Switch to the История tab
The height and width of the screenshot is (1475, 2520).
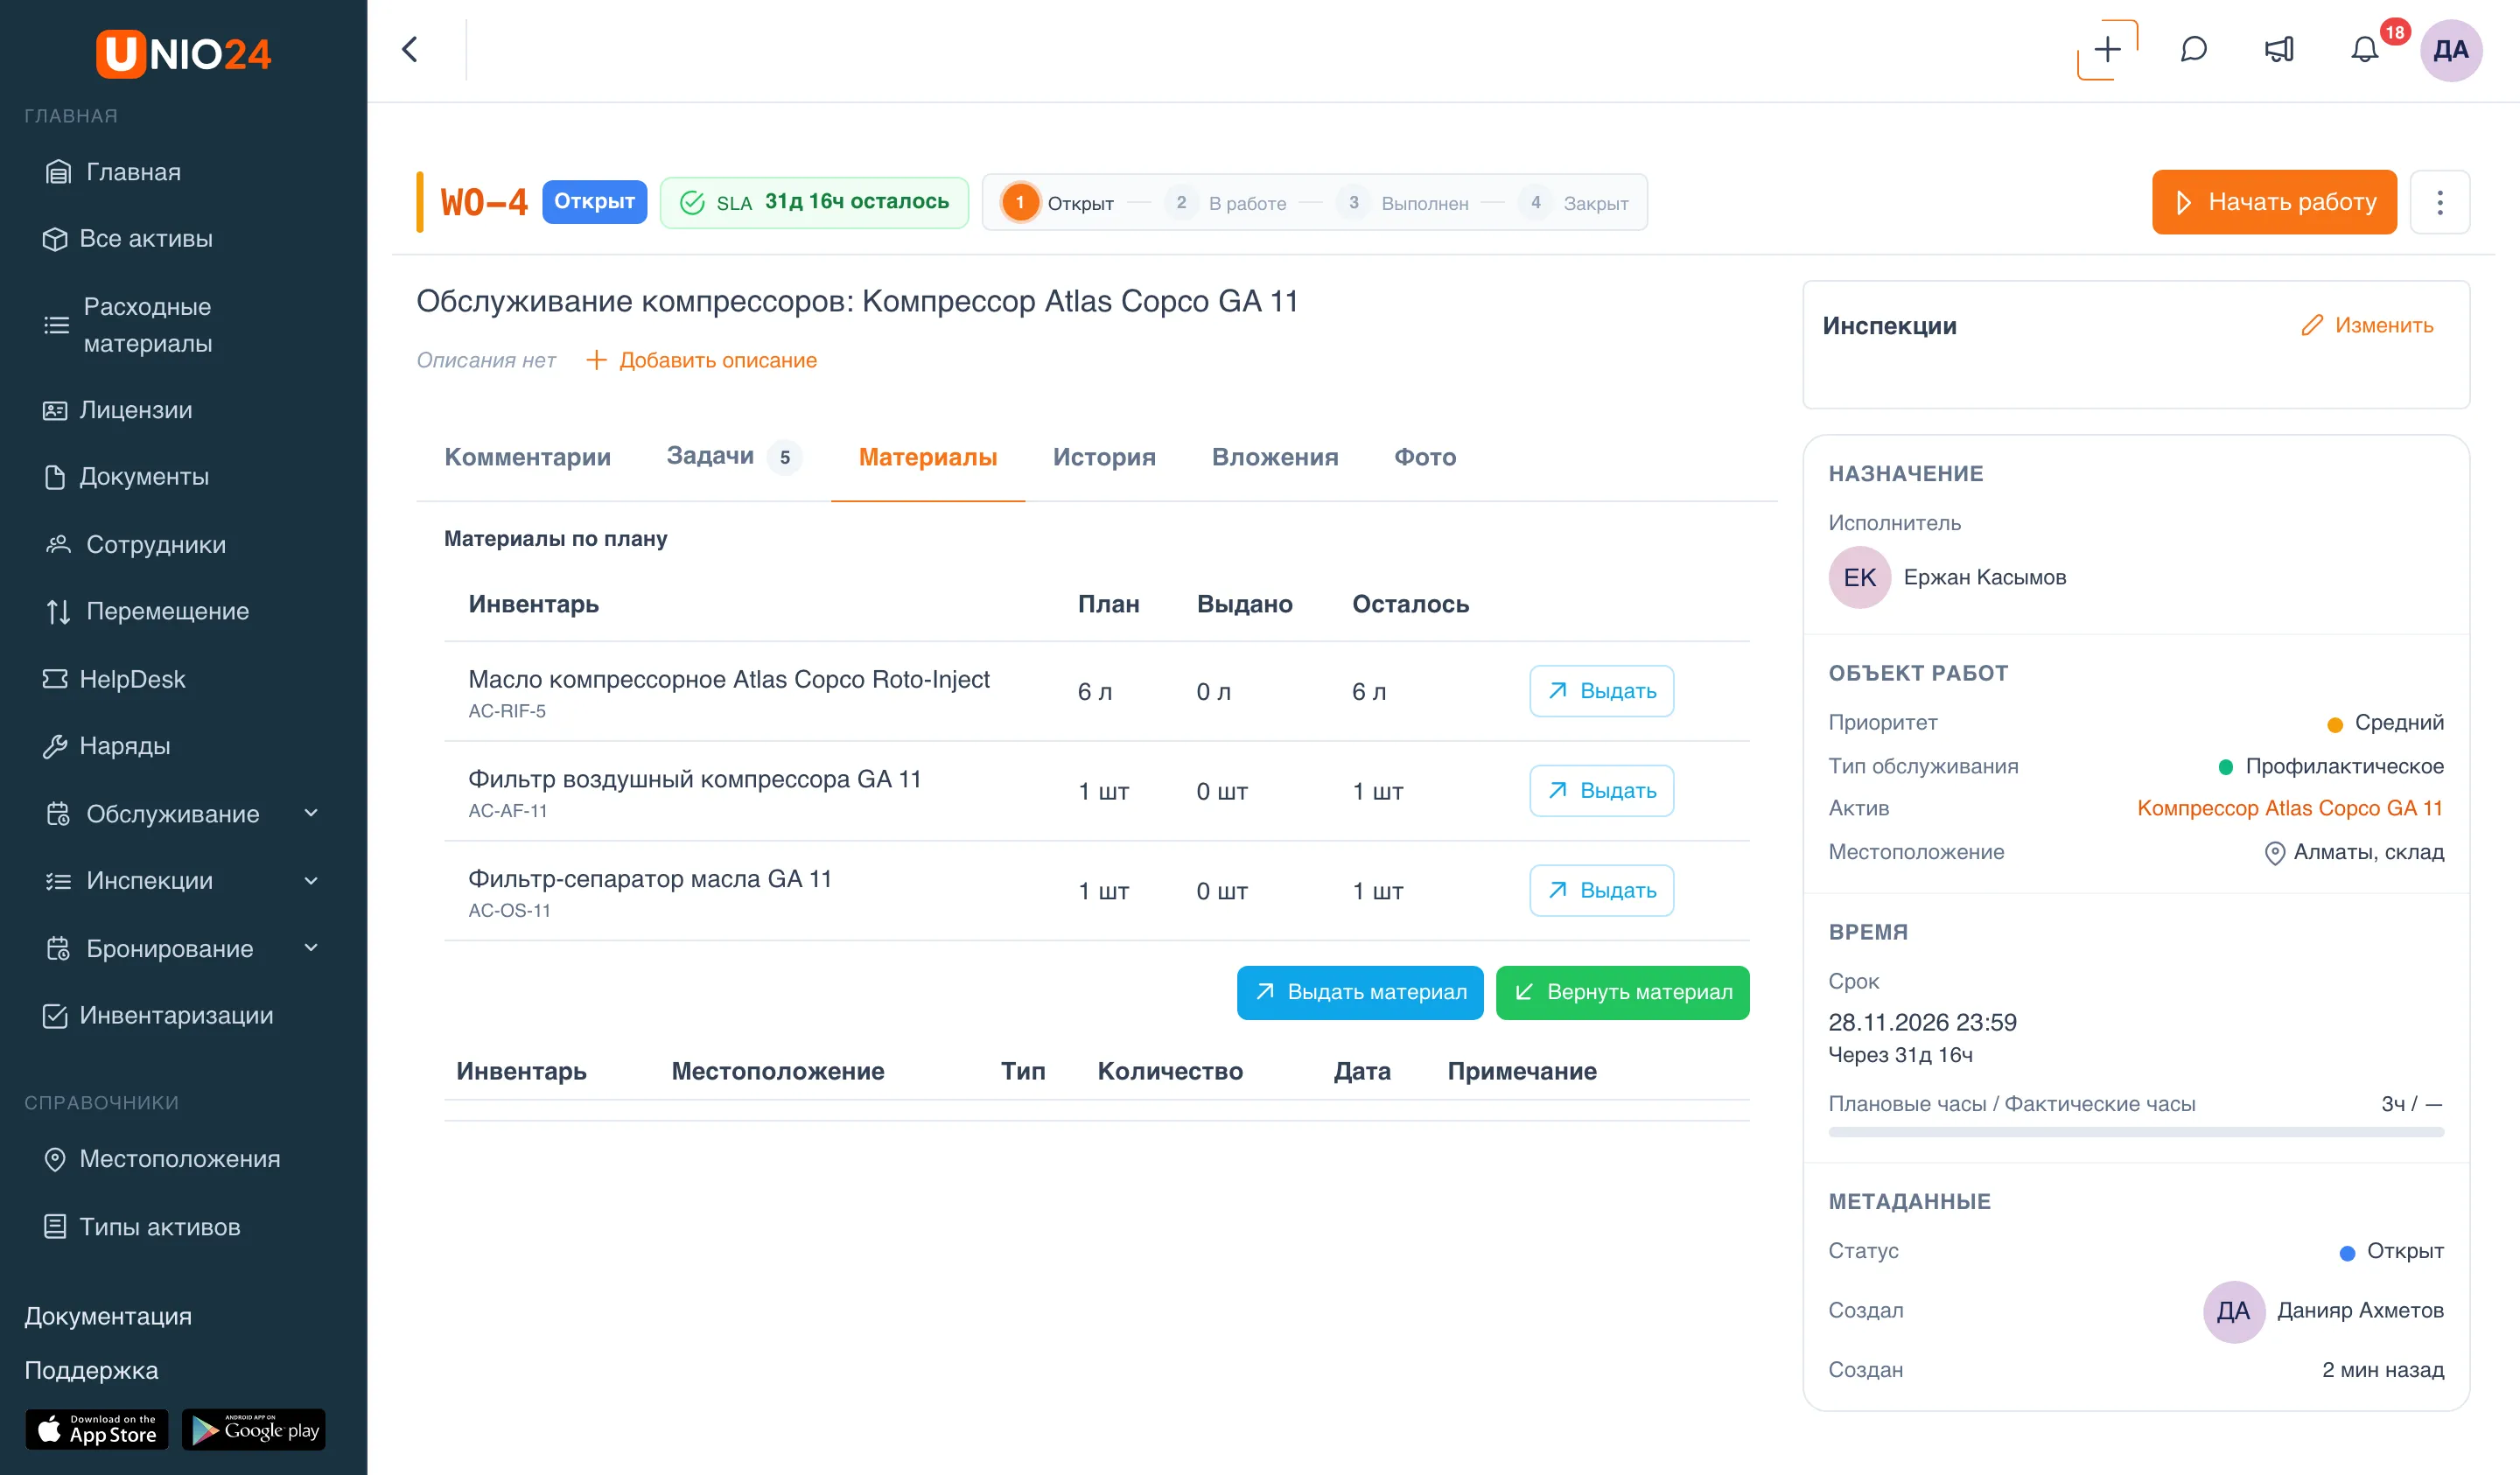coord(1104,457)
